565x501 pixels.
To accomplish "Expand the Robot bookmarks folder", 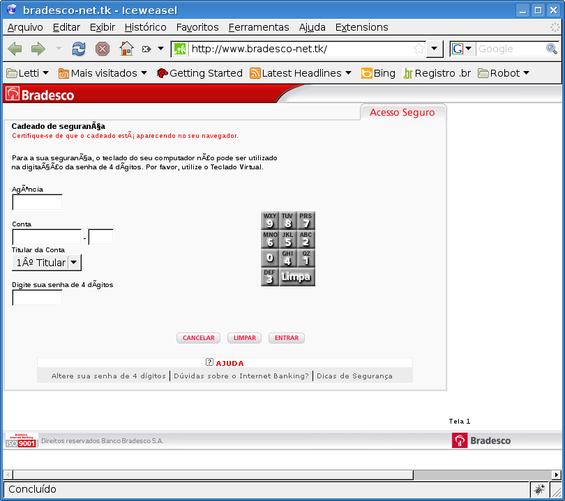I will click(x=504, y=73).
